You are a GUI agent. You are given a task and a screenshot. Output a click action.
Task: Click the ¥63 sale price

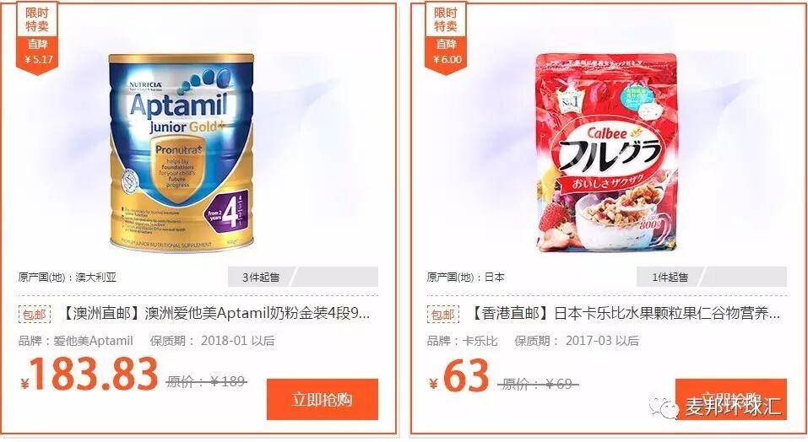coord(458,375)
